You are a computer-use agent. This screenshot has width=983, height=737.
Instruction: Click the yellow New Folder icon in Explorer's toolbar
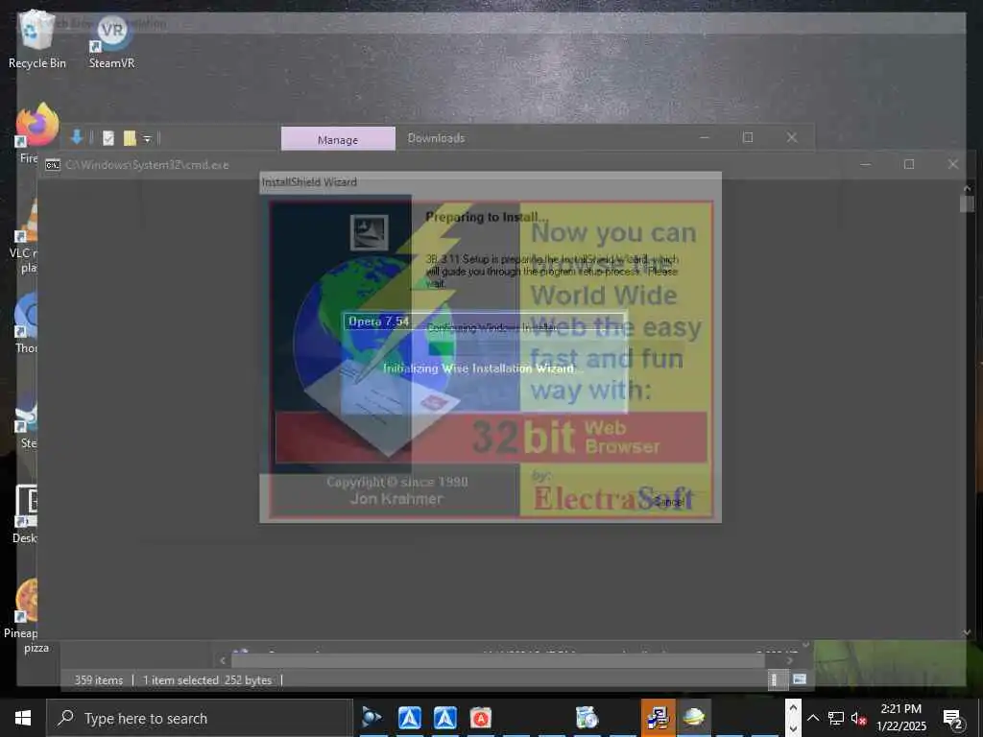coord(130,138)
